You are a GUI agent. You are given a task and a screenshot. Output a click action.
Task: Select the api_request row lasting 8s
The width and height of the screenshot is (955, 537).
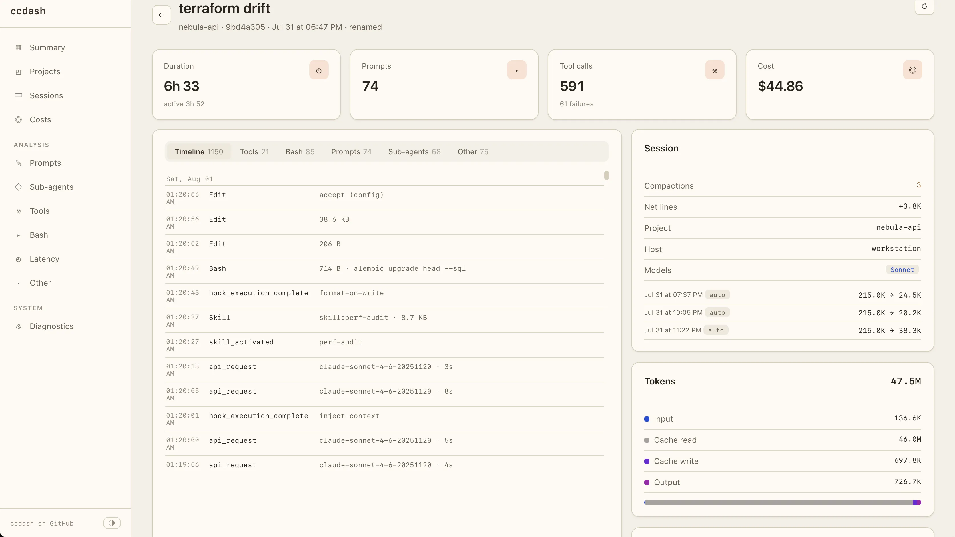click(x=384, y=394)
